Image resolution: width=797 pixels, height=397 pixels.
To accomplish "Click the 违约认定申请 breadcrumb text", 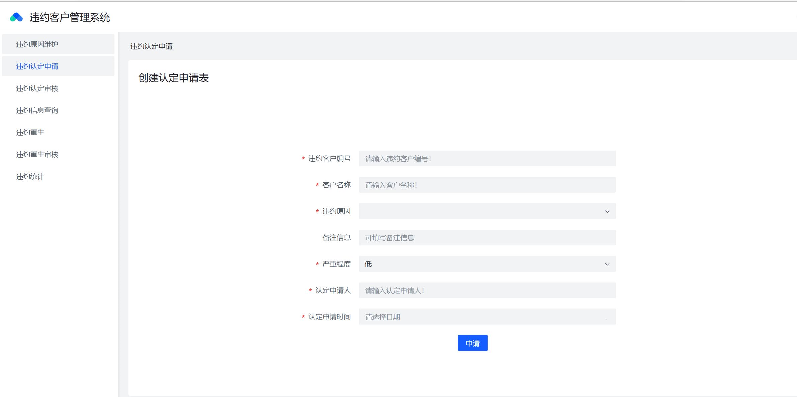I will tap(151, 46).
